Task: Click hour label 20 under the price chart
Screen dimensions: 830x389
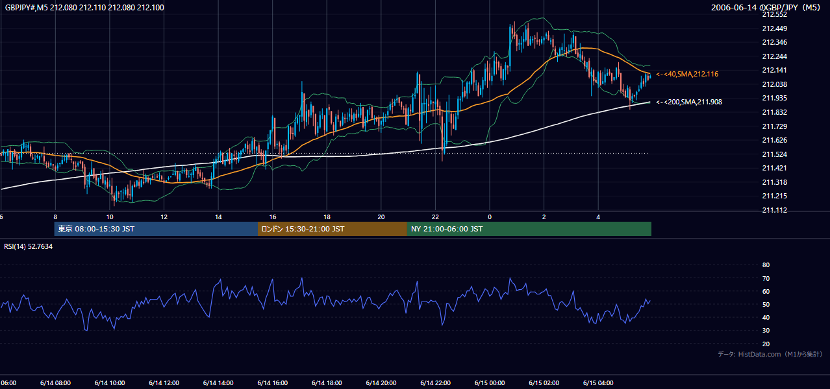Action: click(x=381, y=217)
